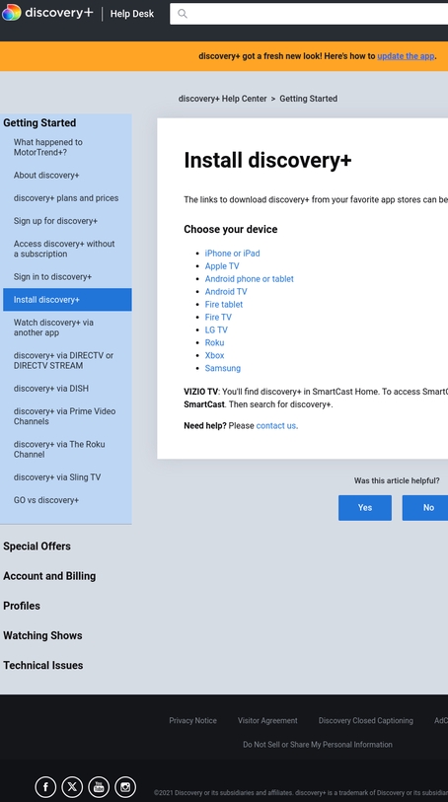
Task: Select Sign in to discovery+ article
Action: coord(52,277)
